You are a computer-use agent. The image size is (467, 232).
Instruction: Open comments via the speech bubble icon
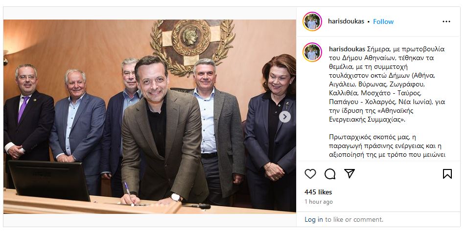tap(330, 174)
